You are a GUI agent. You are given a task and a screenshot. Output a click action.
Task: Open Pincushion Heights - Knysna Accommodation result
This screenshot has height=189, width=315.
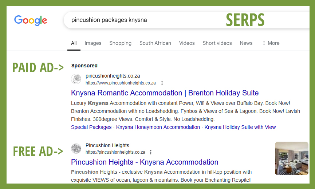[145, 162]
